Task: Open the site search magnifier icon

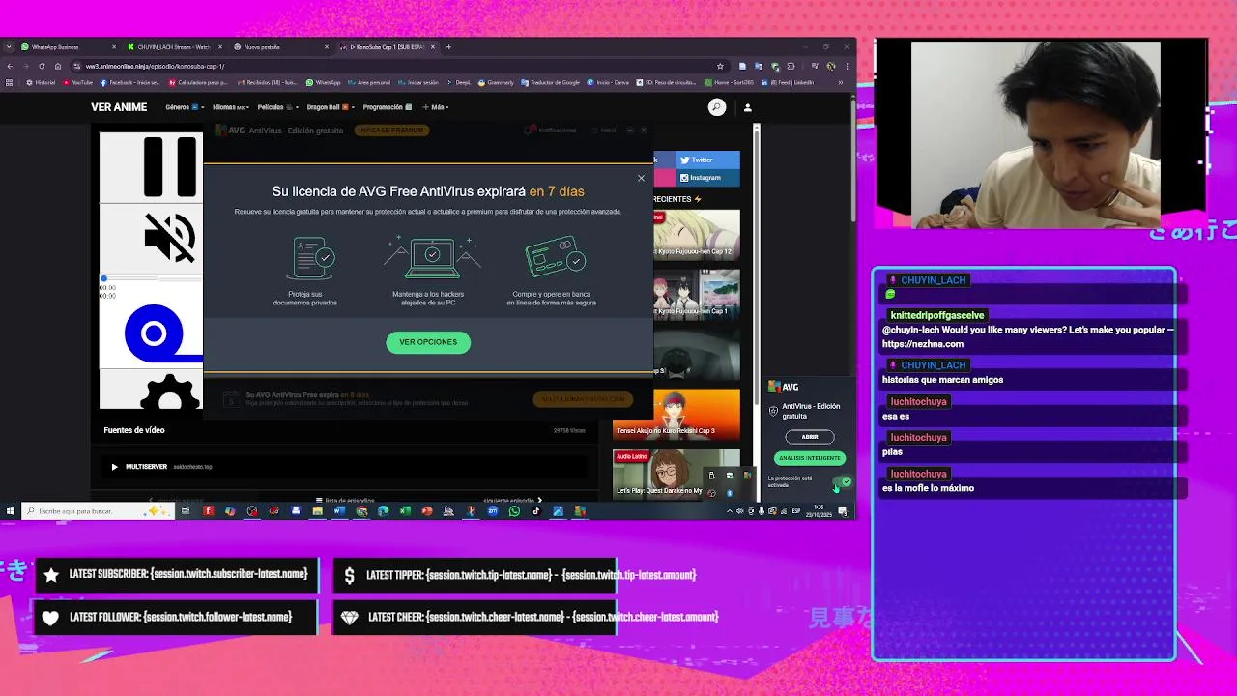Action: tap(716, 107)
